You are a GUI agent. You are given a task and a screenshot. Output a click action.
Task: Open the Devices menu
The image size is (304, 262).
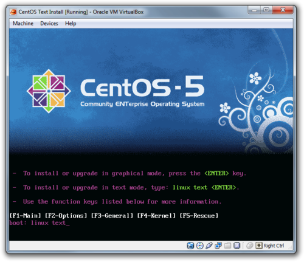click(x=49, y=24)
